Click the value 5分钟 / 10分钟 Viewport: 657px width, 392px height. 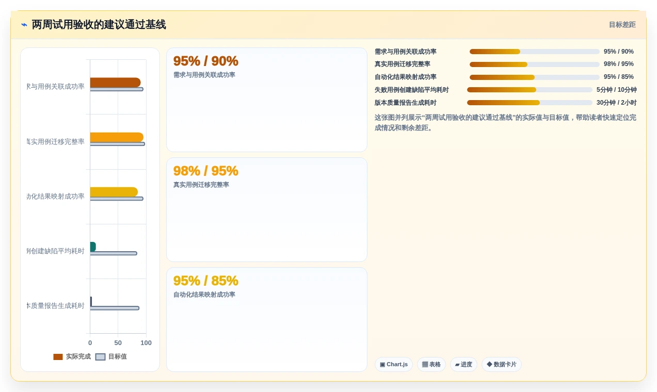pyautogui.click(x=616, y=90)
